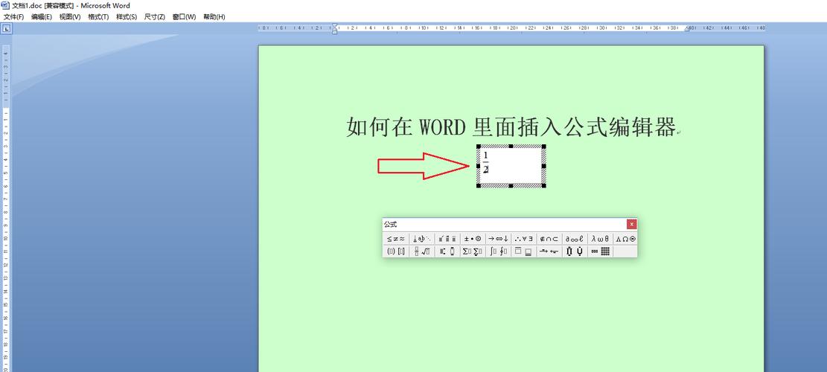
Task: Open the 文件(F) menu
Action: 13,17
